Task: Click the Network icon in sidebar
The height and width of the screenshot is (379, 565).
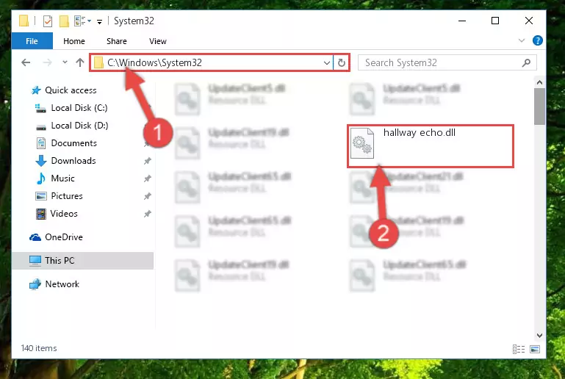Action: click(x=35, y=284)
